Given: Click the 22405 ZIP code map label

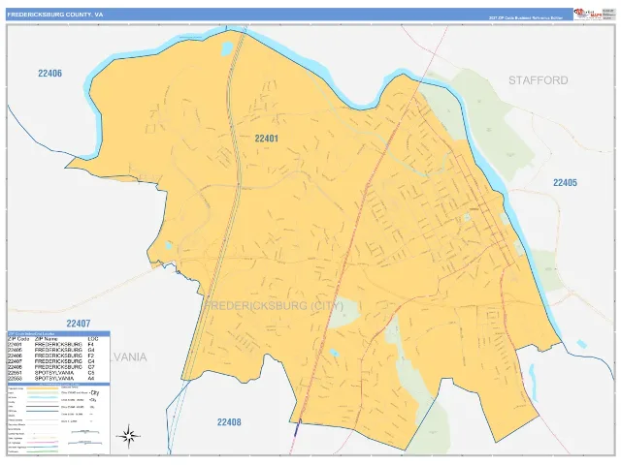Looking at the screenshot, I should [565, 183].
